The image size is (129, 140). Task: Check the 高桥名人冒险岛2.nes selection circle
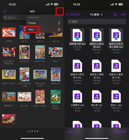tap(116, 69)
